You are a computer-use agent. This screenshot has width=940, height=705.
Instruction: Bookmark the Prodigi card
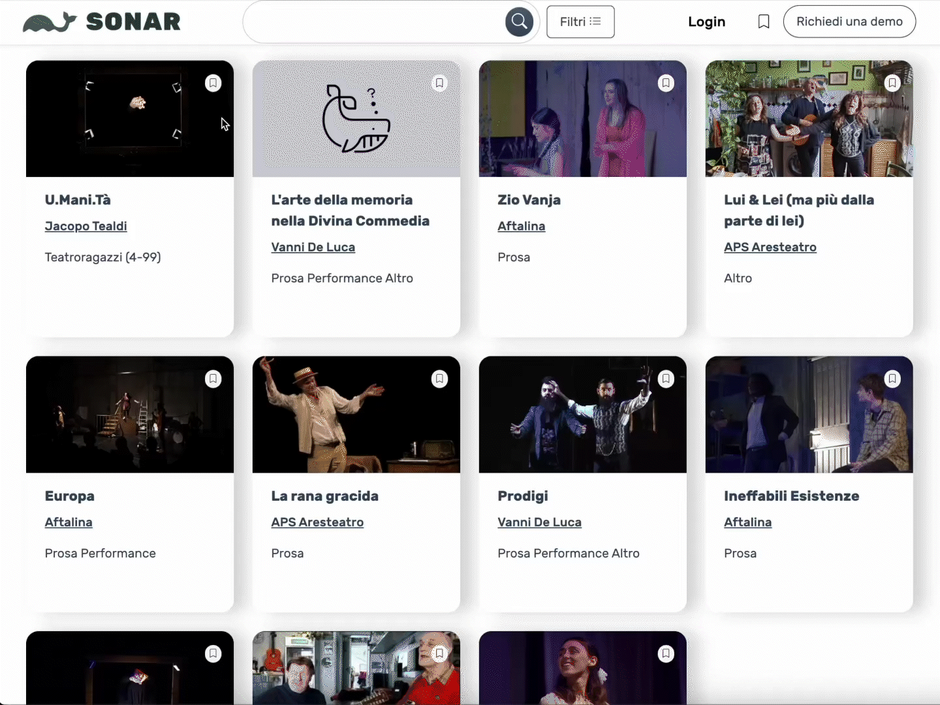click(x=666, y=379)
